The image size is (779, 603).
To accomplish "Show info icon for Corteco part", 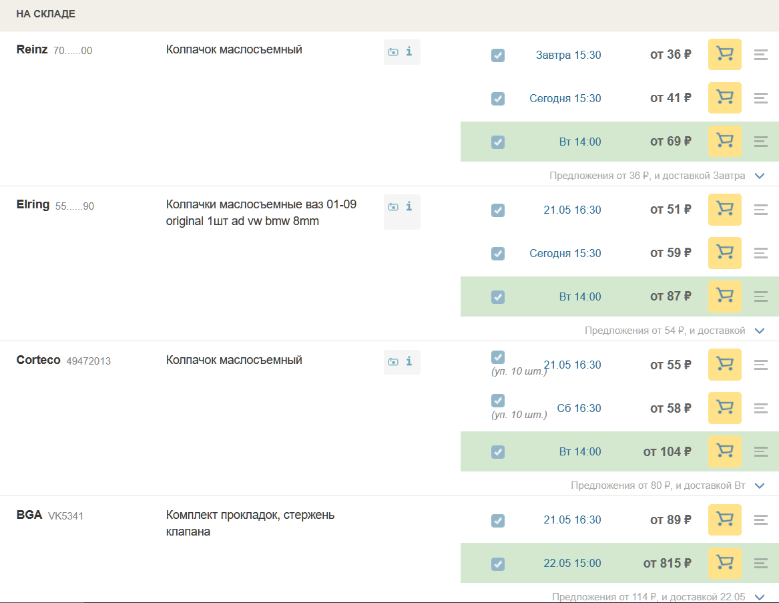I will click(409, 361).
